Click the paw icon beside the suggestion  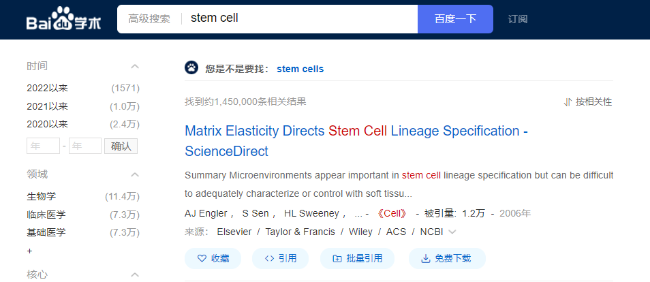coord(191,68)
